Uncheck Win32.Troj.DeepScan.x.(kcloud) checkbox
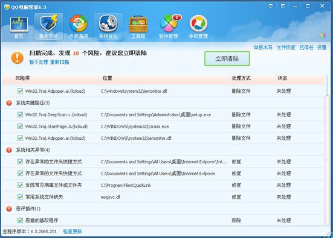Image resolution: width=333 pixels, height=238 pixels. click(20, 114)
